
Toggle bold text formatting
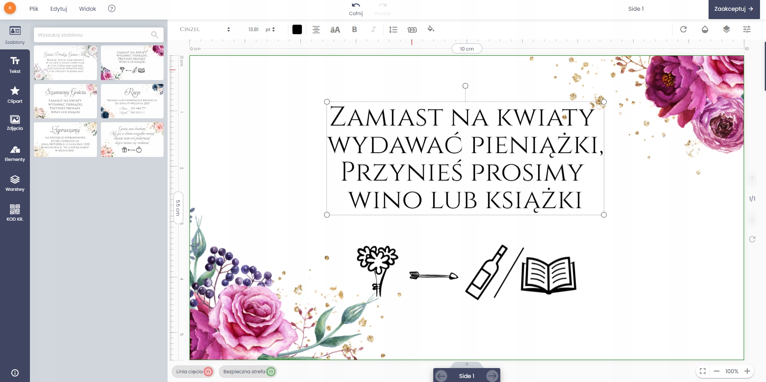pyautogui.click(x=354, y=29)
